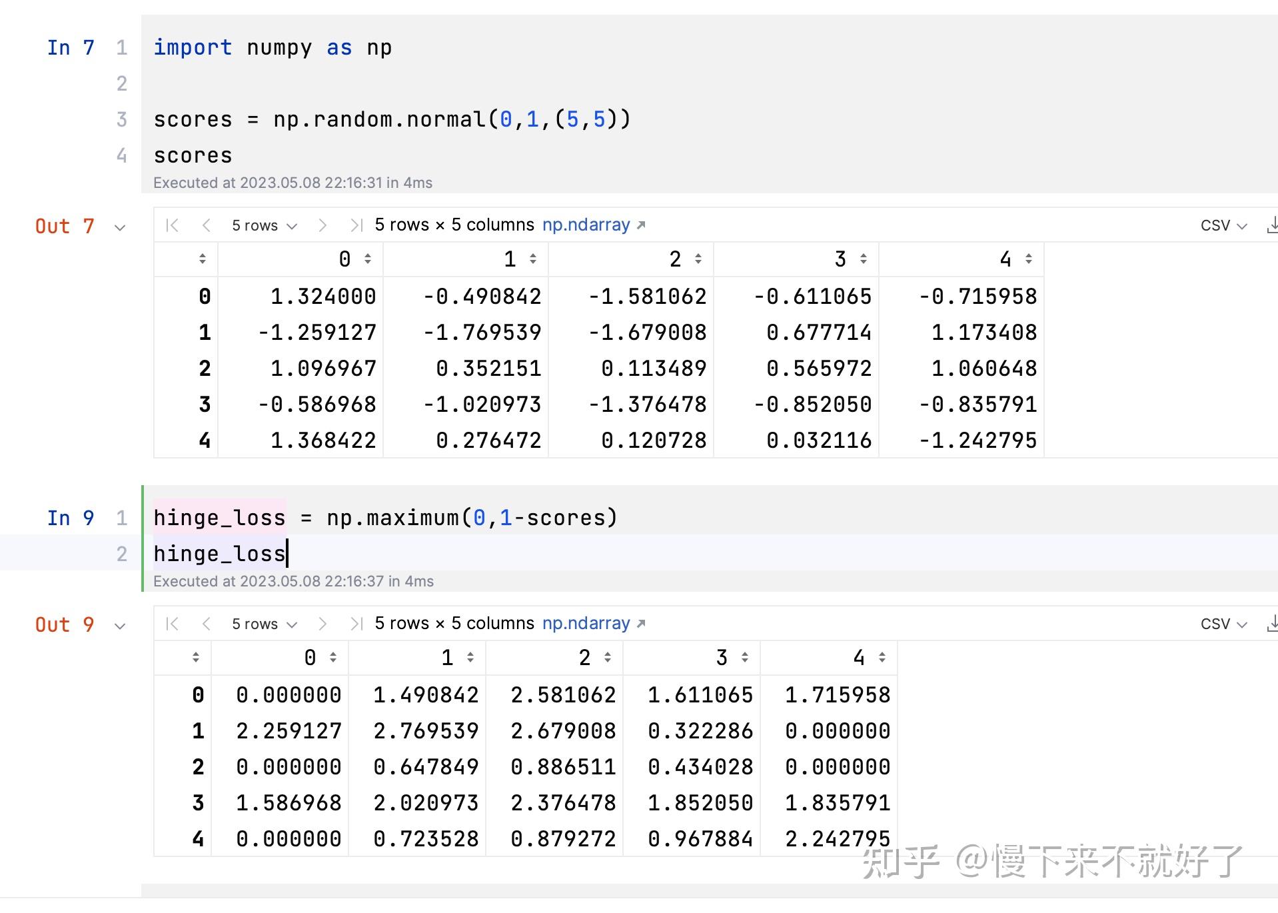Jump to last page of Out 9 table
The width and height of the screenshot is (1278, 913).
(x=357, y=624)
